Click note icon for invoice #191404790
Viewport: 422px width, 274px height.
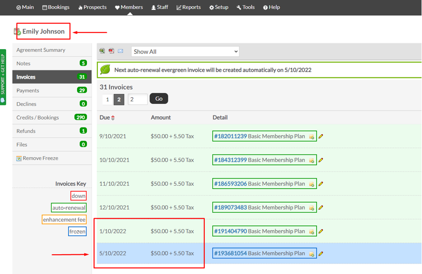(312, 231)
